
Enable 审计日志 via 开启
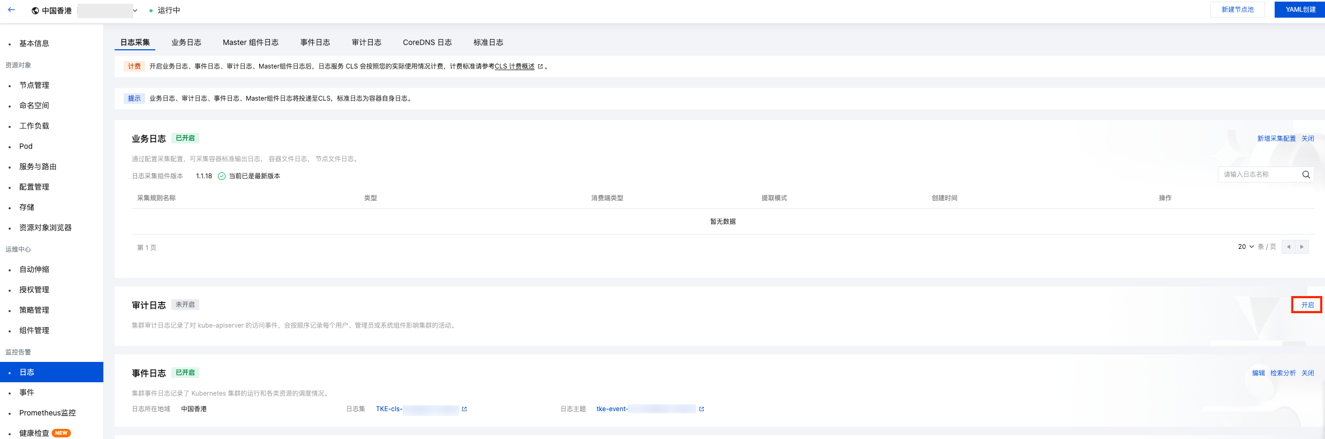(1307, 305)
